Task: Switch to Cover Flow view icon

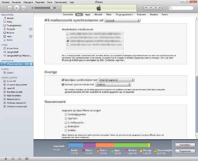Action: click(160, 8)
